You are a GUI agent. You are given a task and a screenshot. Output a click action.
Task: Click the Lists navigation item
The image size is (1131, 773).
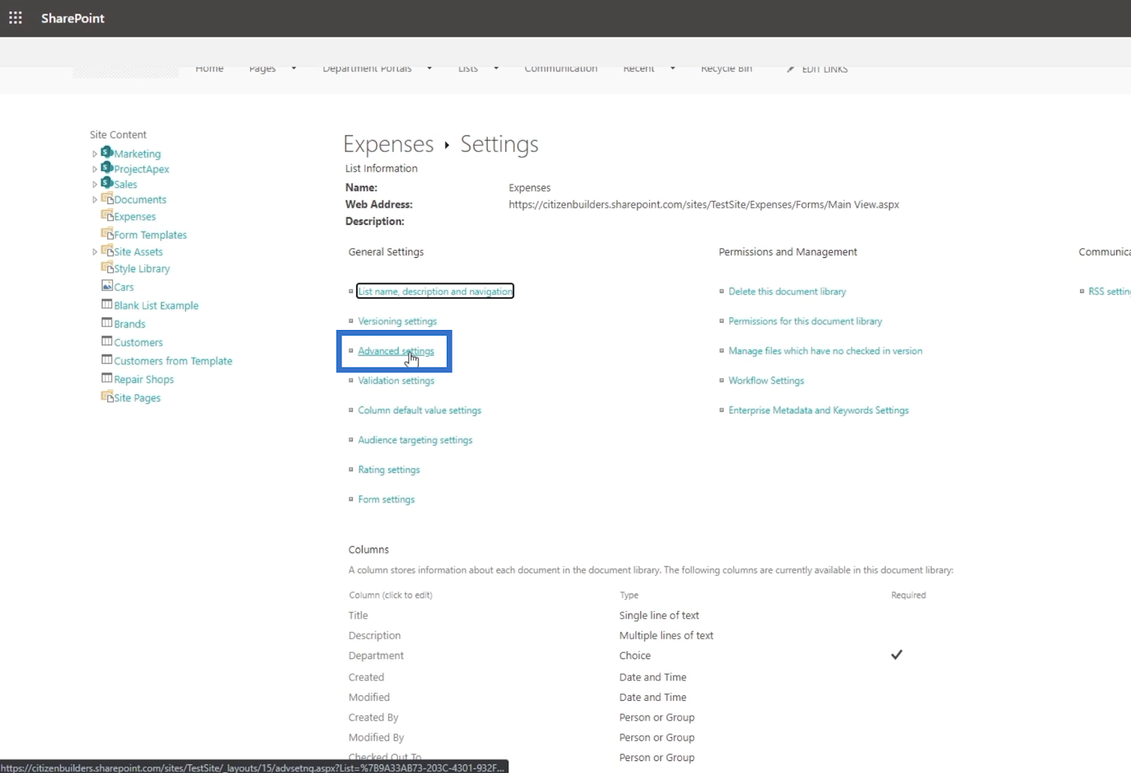point(468,69)
